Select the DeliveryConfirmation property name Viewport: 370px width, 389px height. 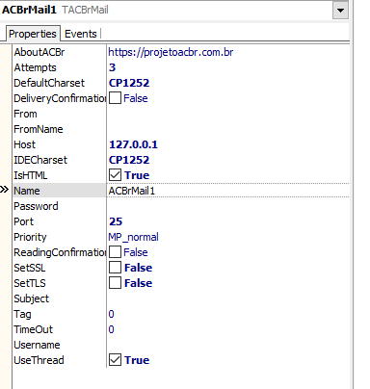tap(60, 98)
